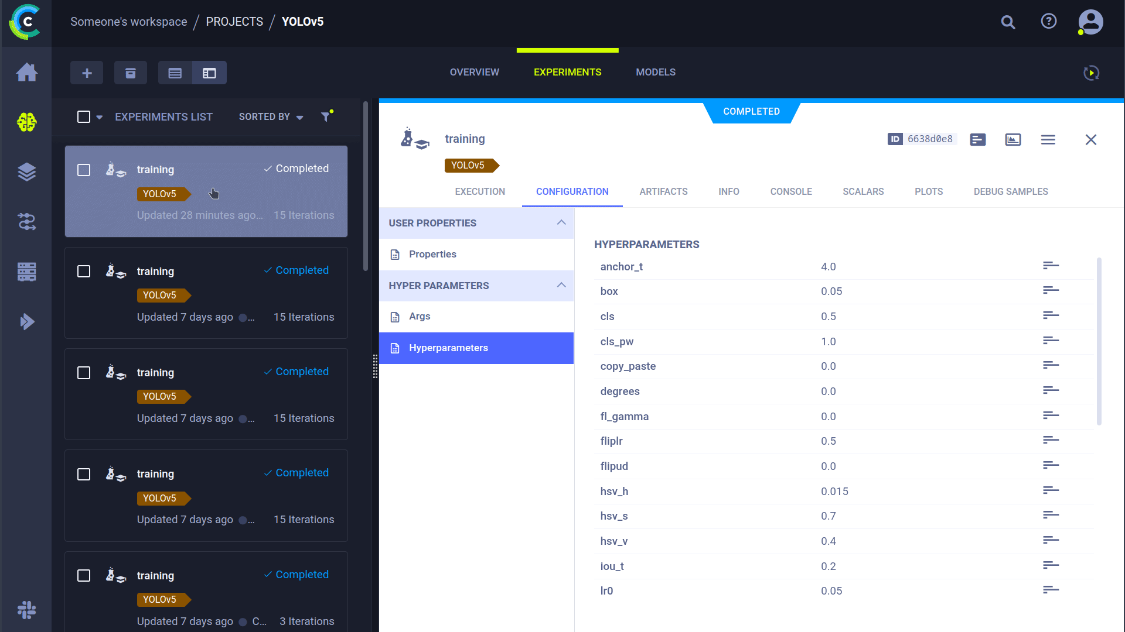The height and width of the screenshot is (632, 1125).
Task: Switch to the Scalars tab
Action: click(x=863, y=191)
